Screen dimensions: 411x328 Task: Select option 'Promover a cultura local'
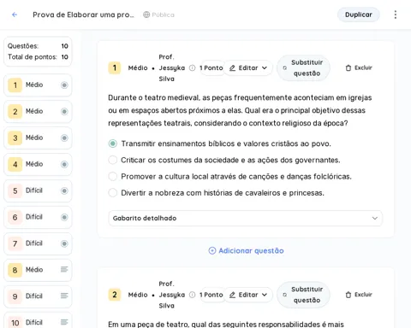113,177
